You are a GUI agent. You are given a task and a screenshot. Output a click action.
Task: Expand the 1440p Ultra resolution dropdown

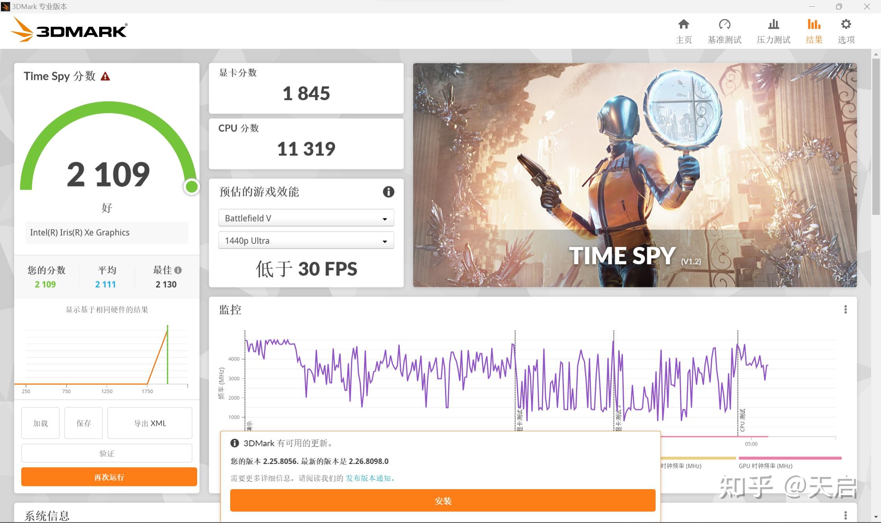pos(306,240)
